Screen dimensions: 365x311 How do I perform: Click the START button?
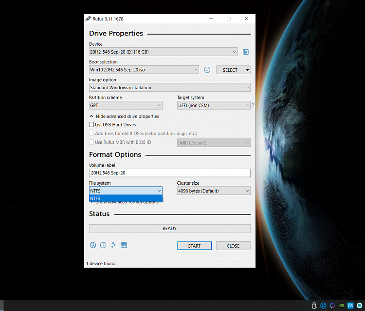coord(194,246)
